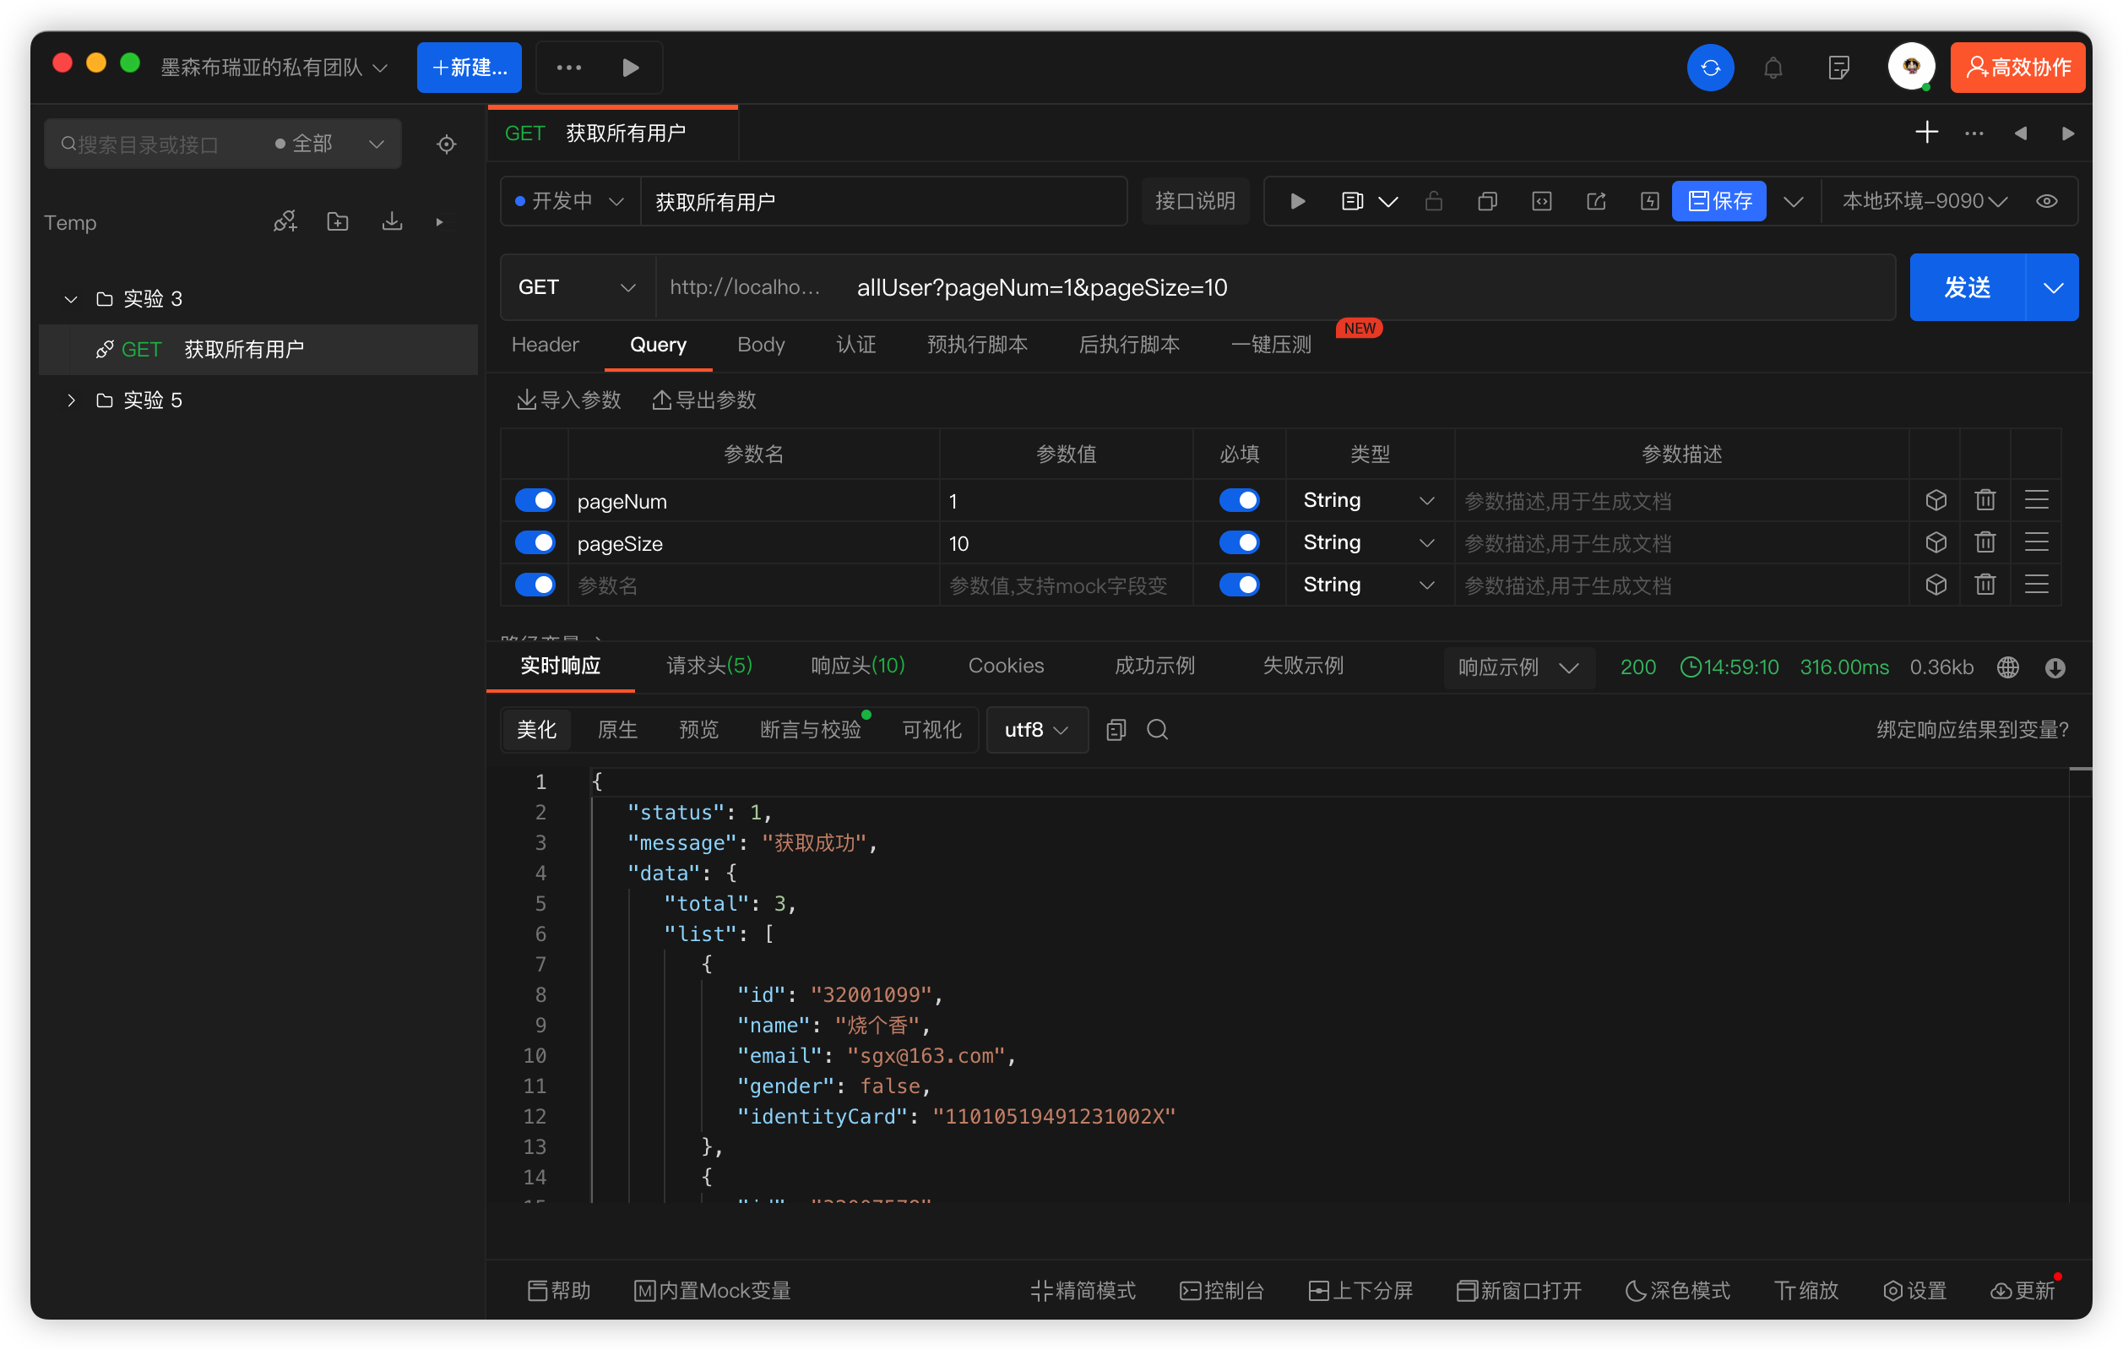Click the blue sync refresh icon
2123x1350 pixels.
(x=1709, y=68)
